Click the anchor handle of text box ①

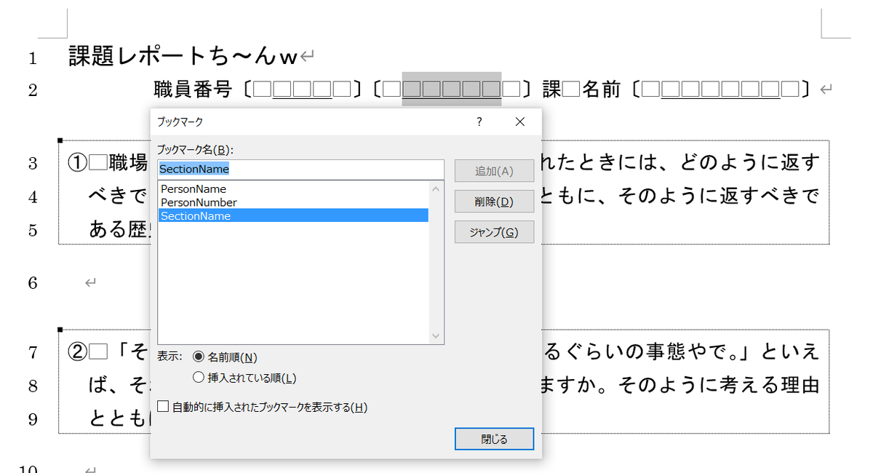point(60,140)
